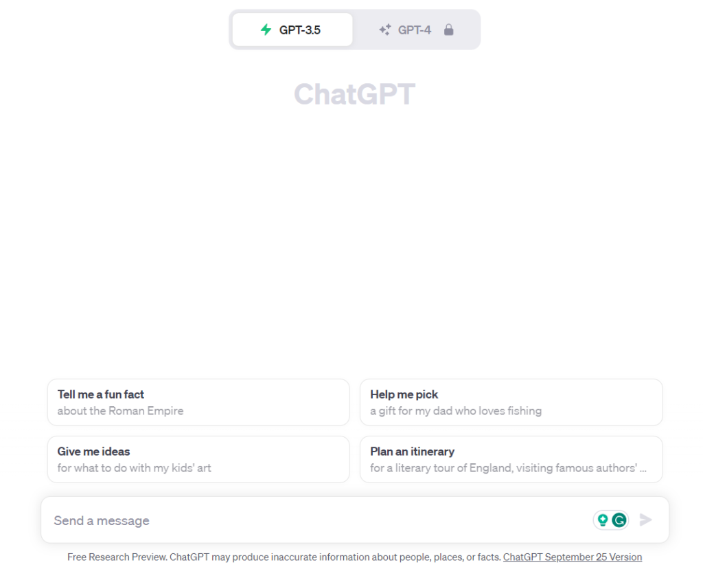Click the grayed-out paper plane icon
Viewport: 703px width, 567px height.
pos(645,520)
